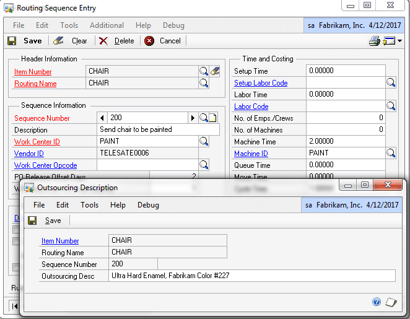This screenshot has height=319, width=410.
Task: Click Save button label in Routing Sequence Entry
Action: coord(33,41)
